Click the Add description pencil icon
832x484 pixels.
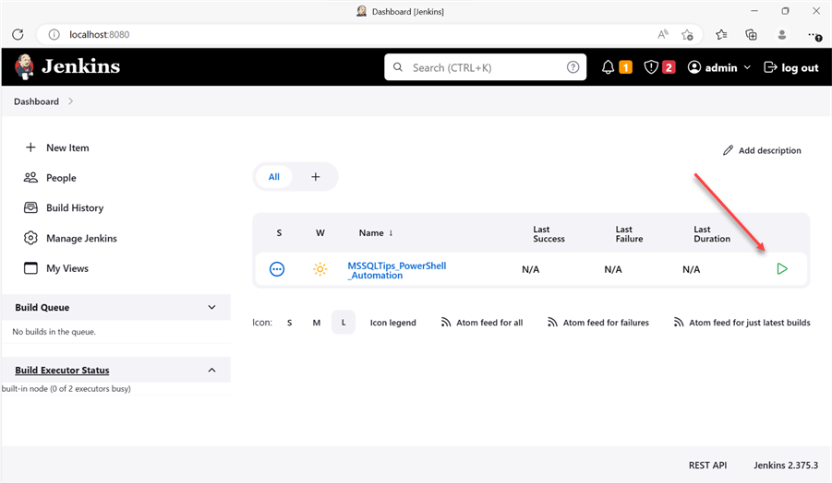tap(728, 150)
